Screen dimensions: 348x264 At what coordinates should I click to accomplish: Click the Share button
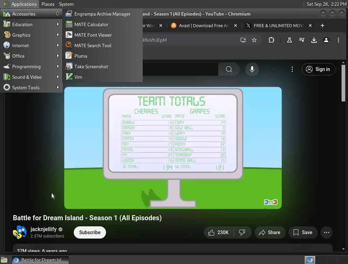pyautogui.click(x=269, y=232)
